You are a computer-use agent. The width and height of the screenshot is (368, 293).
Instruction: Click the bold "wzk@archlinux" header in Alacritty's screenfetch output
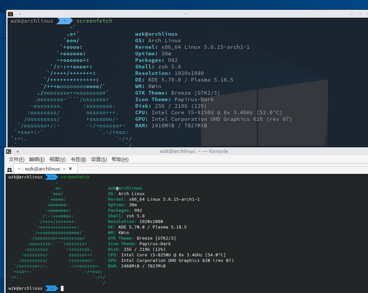coord(156,34)
